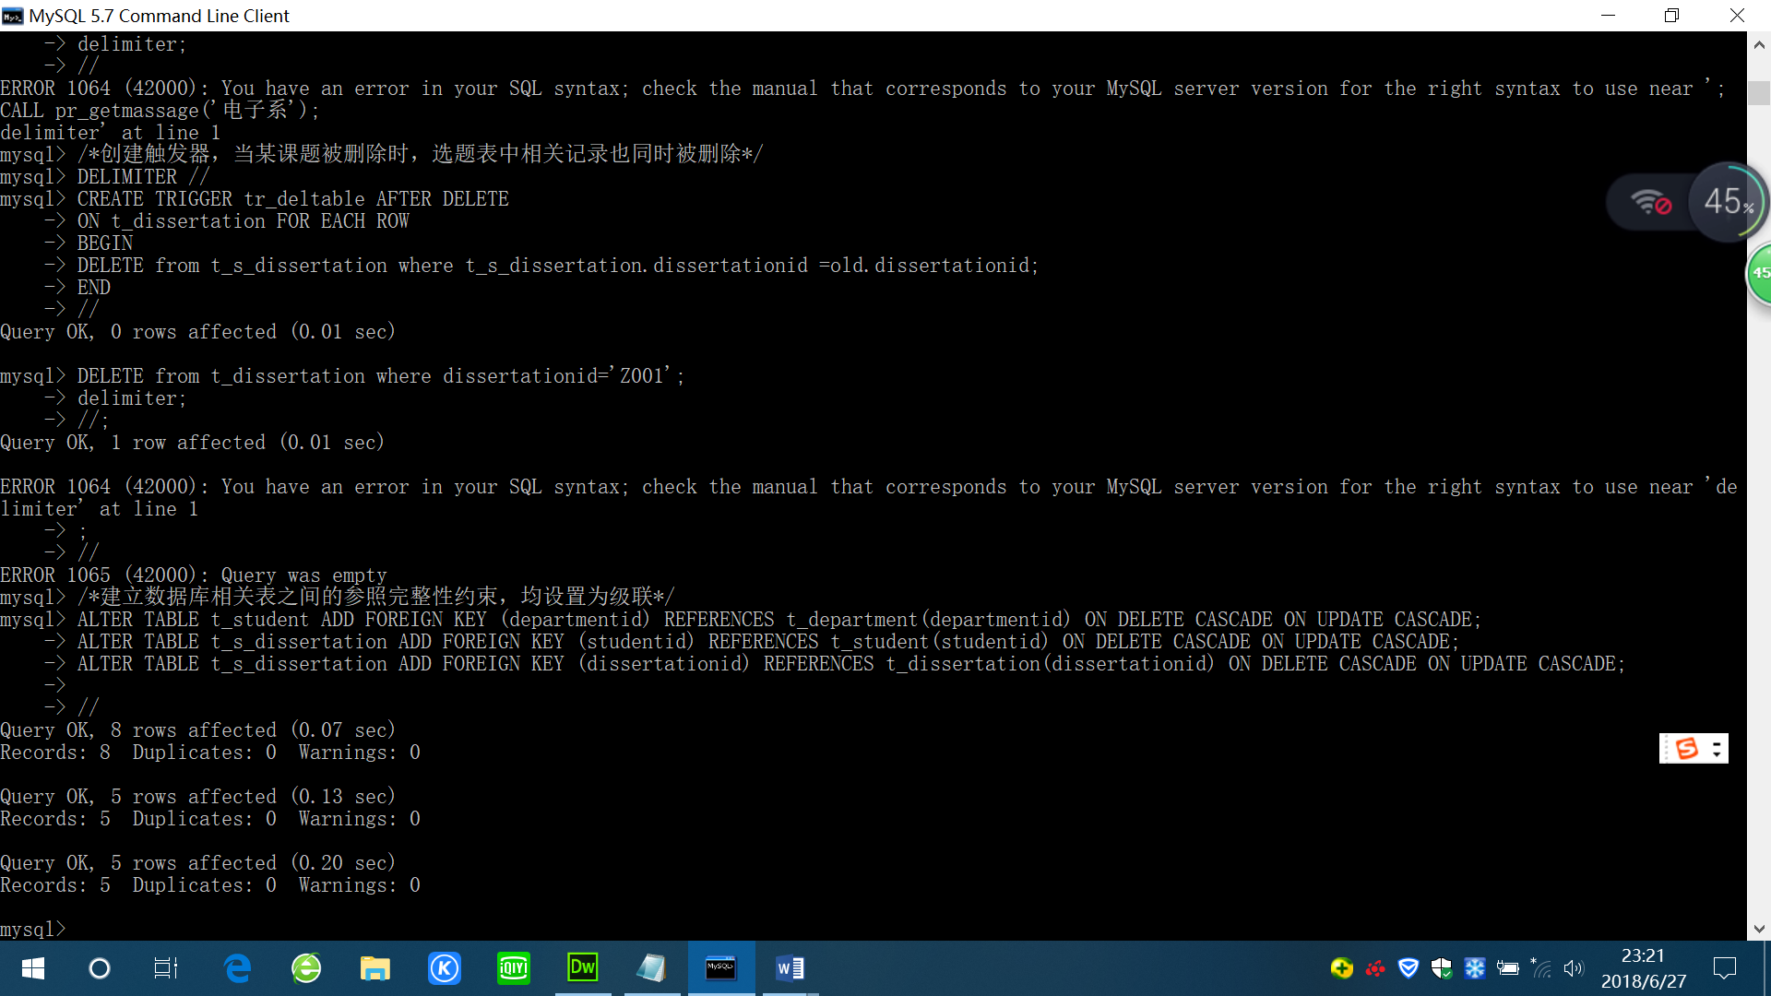Click the Wi-Fi blocked floating widget icon

point(1650,202)
